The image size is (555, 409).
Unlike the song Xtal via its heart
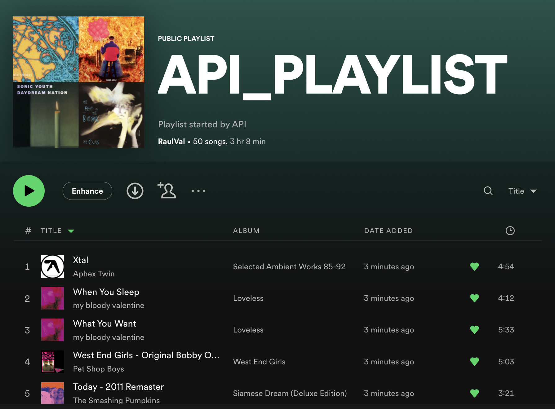[474, 266]
